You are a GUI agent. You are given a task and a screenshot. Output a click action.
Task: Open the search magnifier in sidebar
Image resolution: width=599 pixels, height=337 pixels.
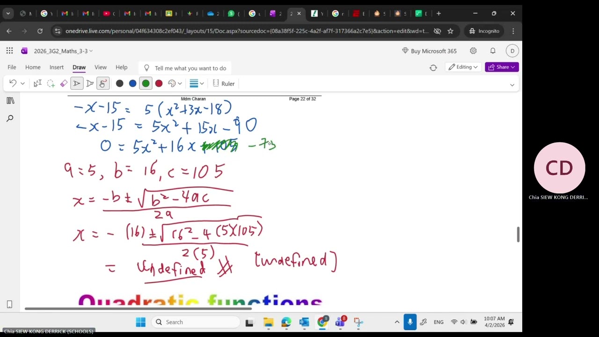point(10,118)
